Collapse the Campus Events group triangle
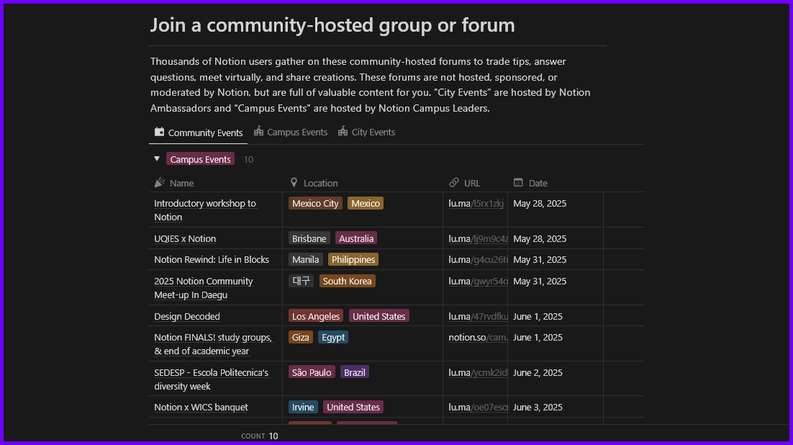 (x=157, y=159)
